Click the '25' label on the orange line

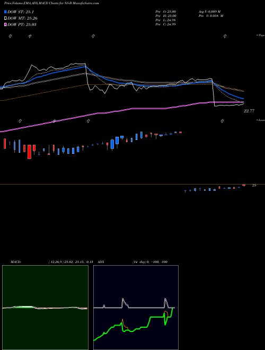tap(254, 186)
